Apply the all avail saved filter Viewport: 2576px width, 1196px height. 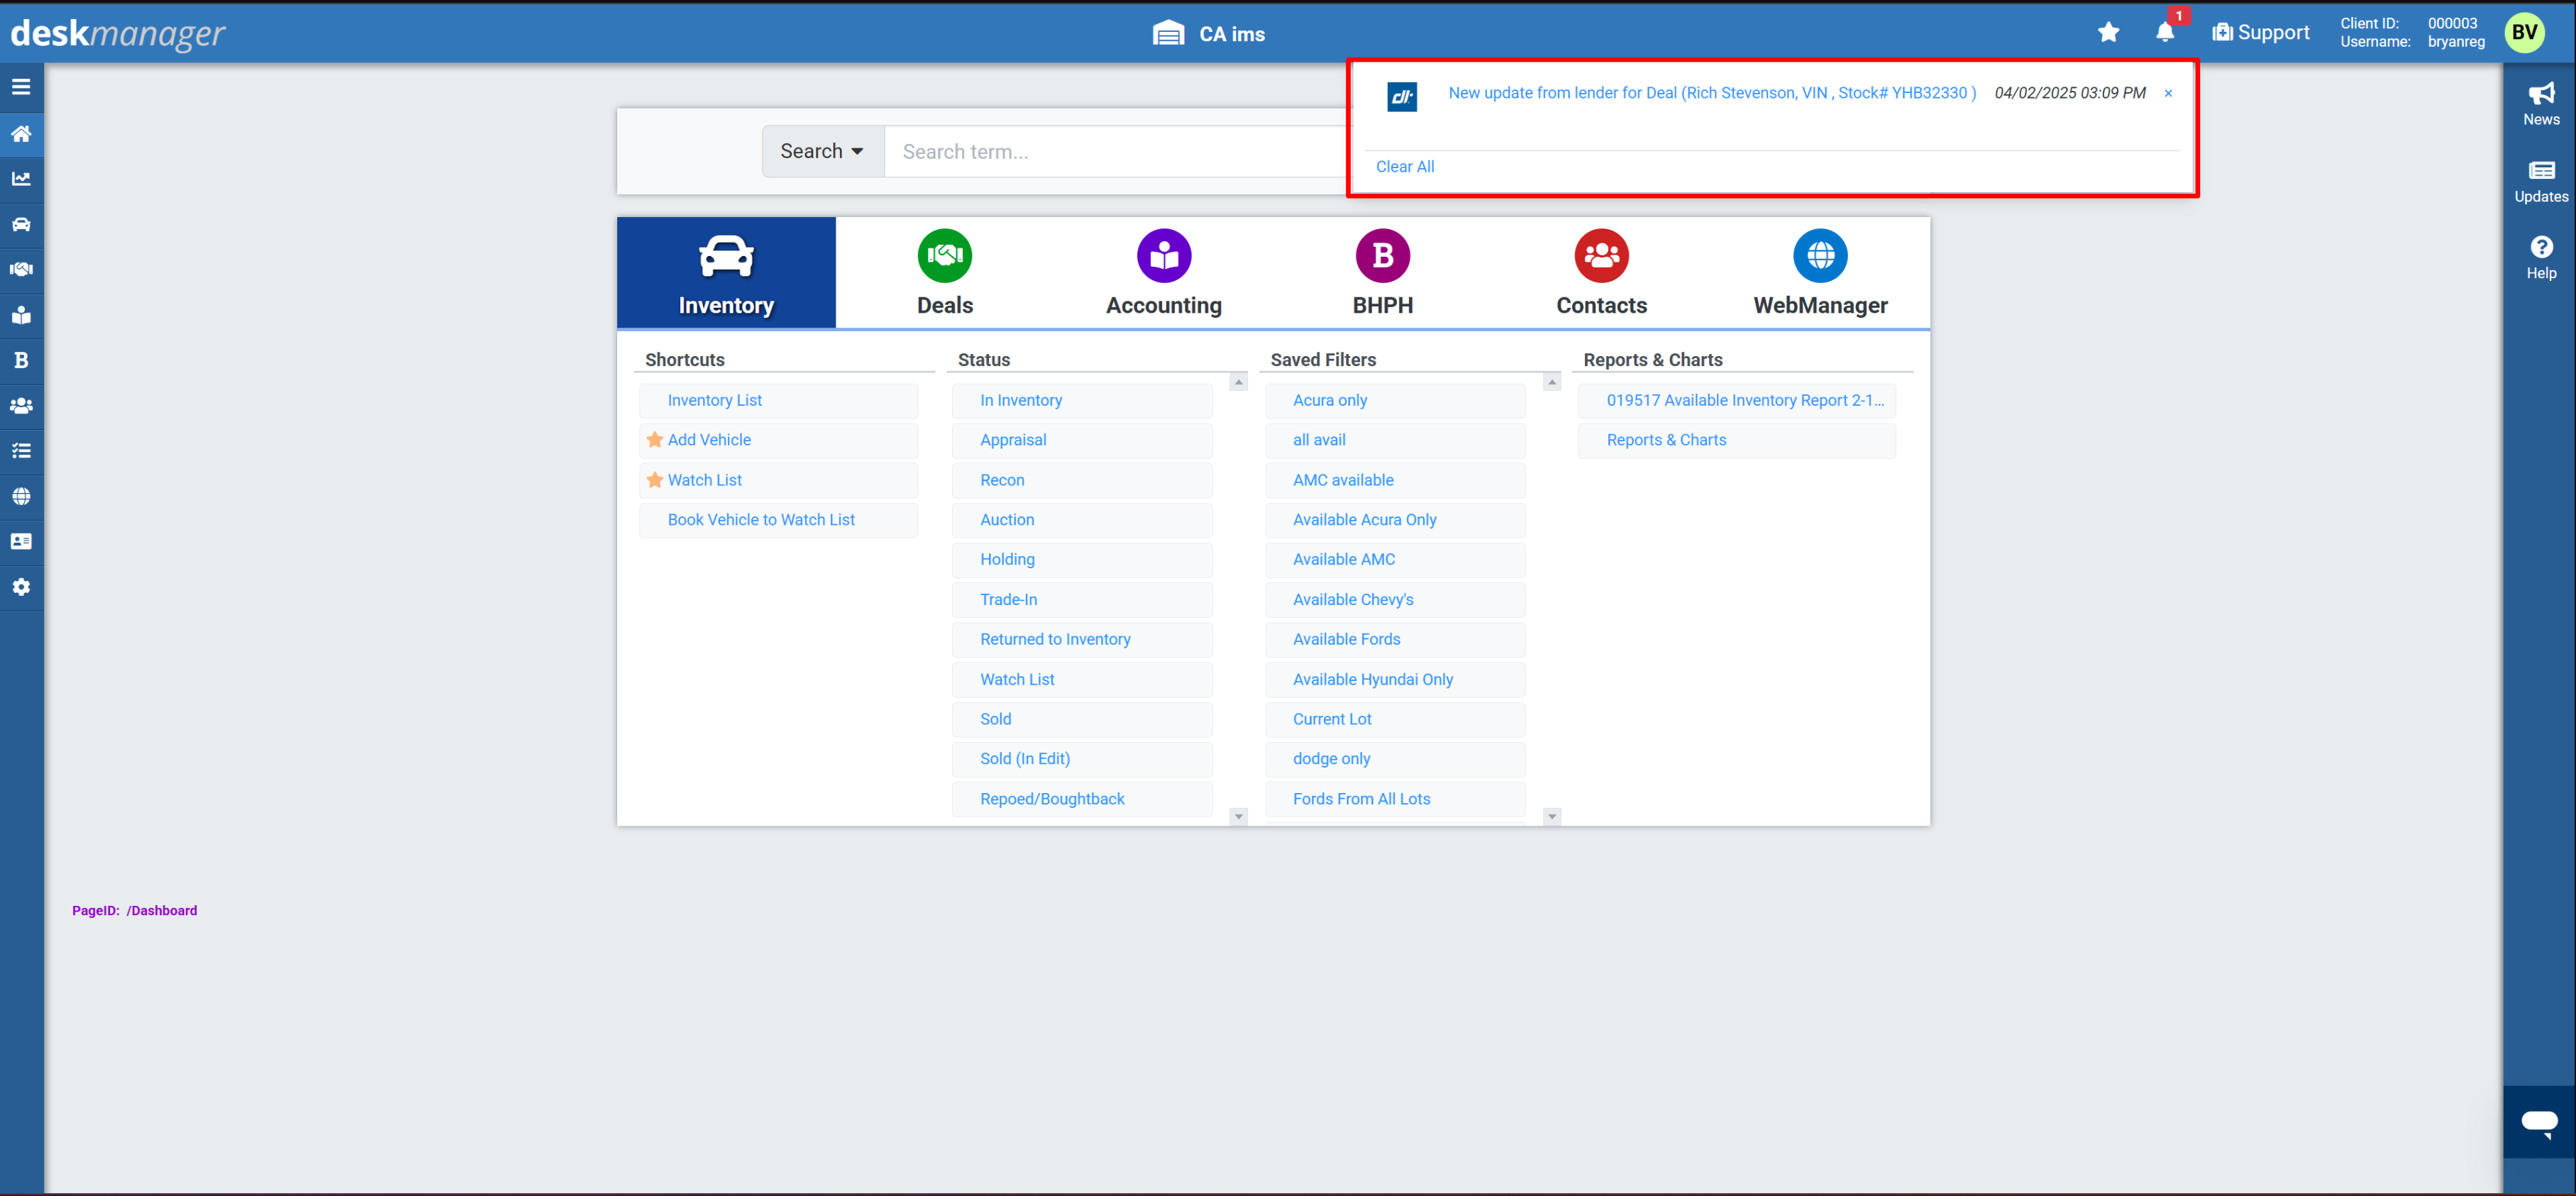coord(1395,440)
